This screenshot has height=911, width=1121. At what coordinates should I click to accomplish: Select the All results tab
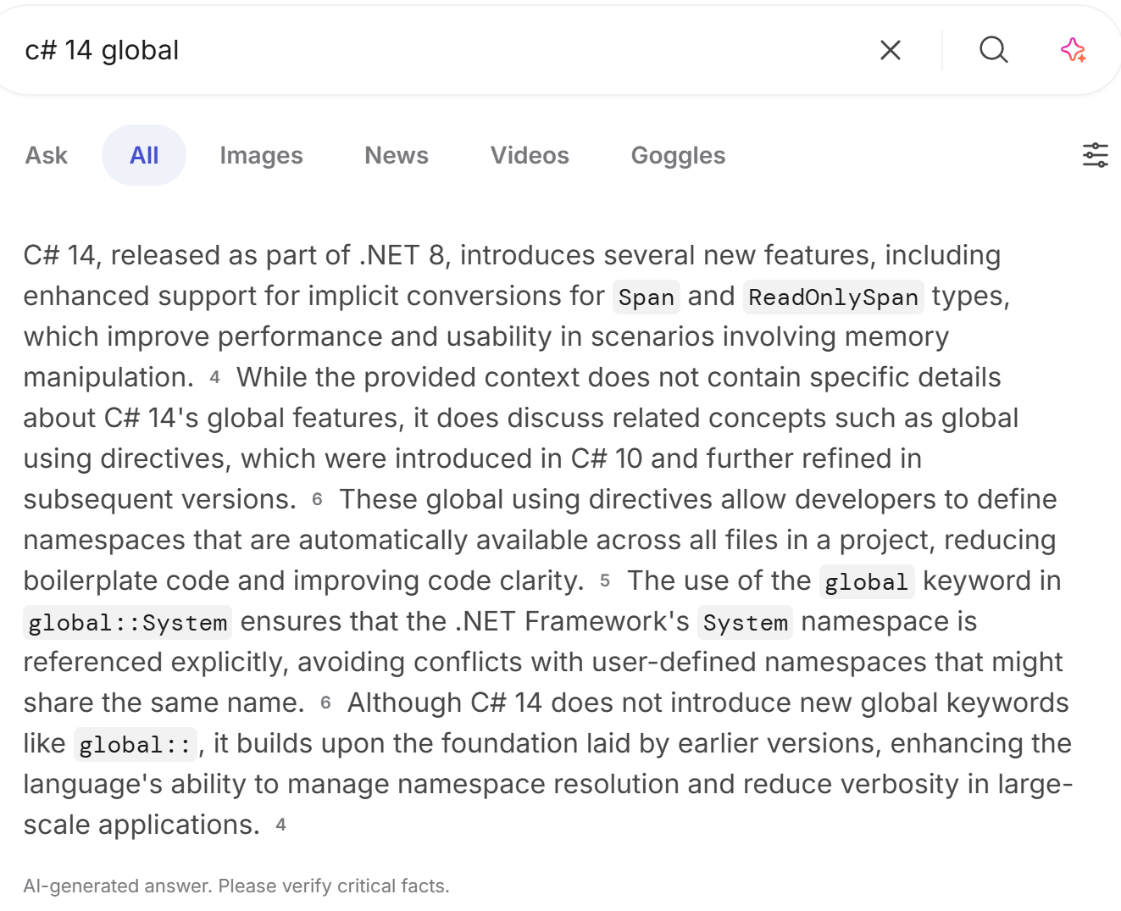(144, 155)
